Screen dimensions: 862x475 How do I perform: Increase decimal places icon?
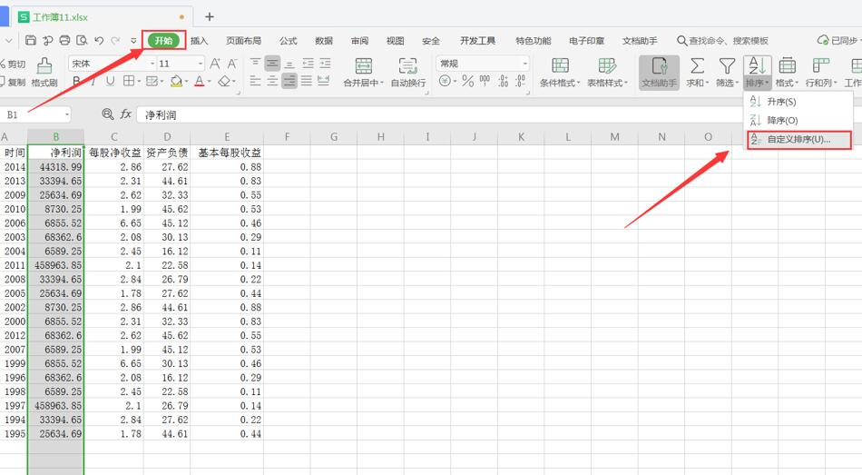pos(503,82)
